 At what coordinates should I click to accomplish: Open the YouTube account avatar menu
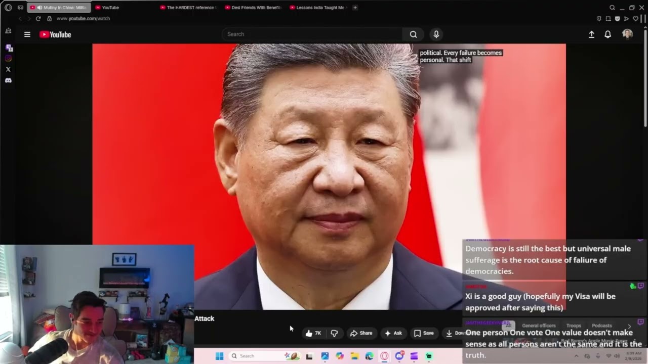627,34
